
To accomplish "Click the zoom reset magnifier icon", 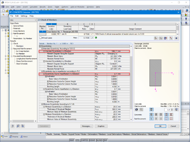I will [x=176, y=110].
